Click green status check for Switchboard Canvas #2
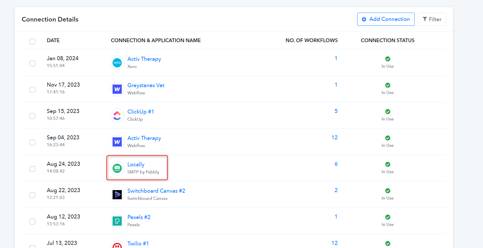 [388, 191]
